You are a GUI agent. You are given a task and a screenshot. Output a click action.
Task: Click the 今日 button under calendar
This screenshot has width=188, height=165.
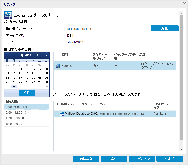[27, 93]
